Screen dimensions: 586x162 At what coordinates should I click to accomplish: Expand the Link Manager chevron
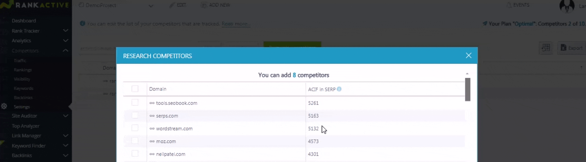[x=66, y=136]
